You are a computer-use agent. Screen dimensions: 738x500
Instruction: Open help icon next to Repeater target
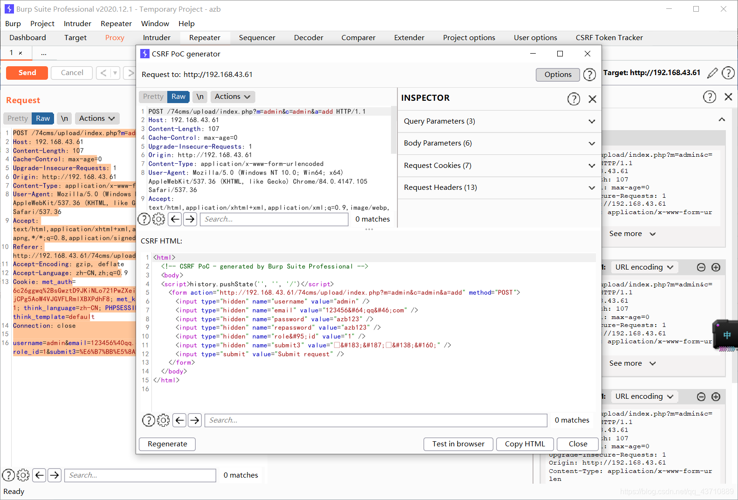(x=728, y=73)
